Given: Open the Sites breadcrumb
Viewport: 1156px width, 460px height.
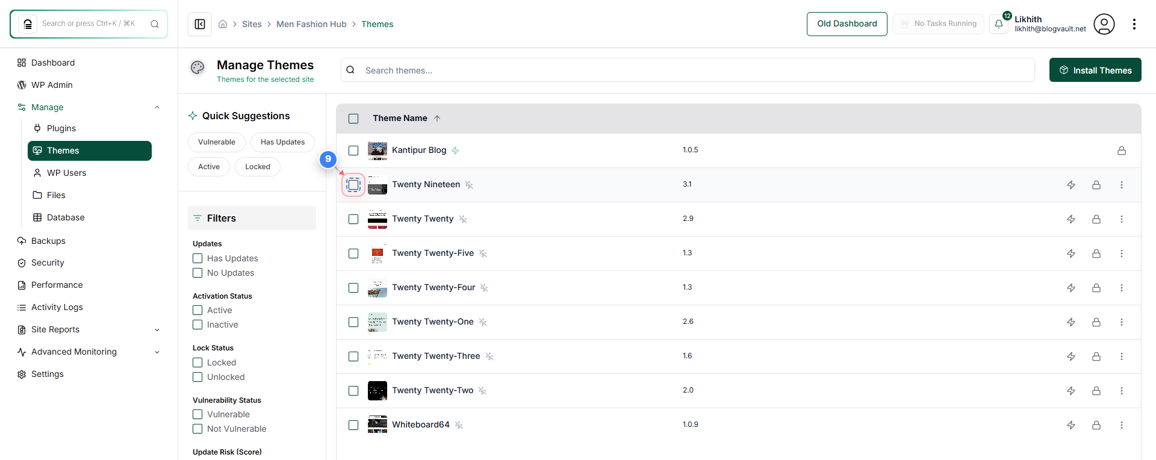Looking at the screenshot, I should (x=252, y=24).
